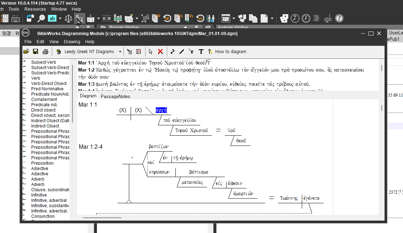Open the View menu in Diagramming Module
This screenshot has height=233, width=403.
pos(54,41)
